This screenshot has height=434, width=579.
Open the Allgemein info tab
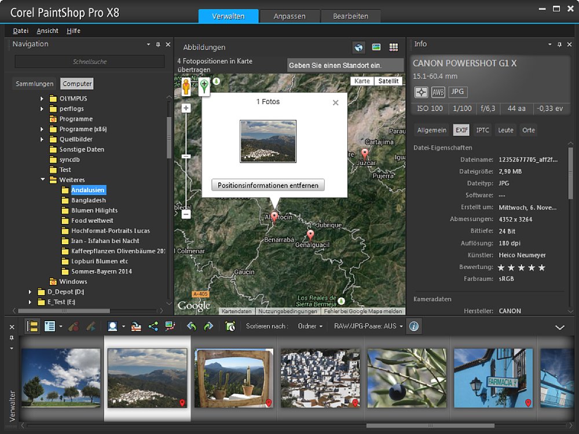432,130
